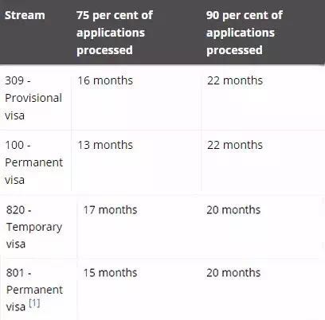Select the 75 per cent of applications processed header
Screen dimensions: 325x320
[115, 33]
